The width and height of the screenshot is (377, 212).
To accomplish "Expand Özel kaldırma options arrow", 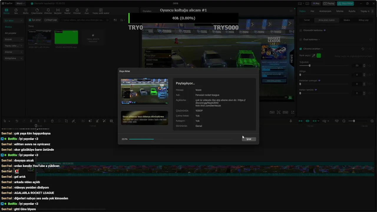I will 319,39.
